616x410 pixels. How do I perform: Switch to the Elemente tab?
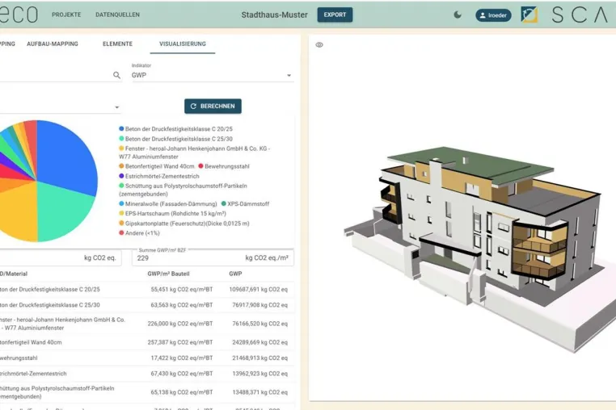[117, 44]
